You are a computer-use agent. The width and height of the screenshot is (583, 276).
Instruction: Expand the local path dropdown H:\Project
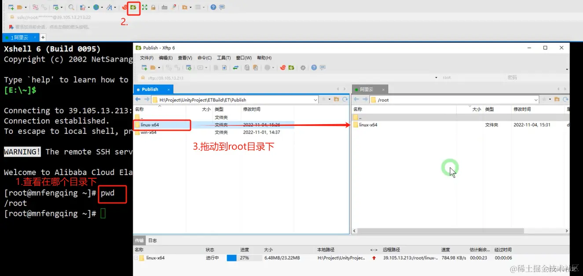coord(315,100)
